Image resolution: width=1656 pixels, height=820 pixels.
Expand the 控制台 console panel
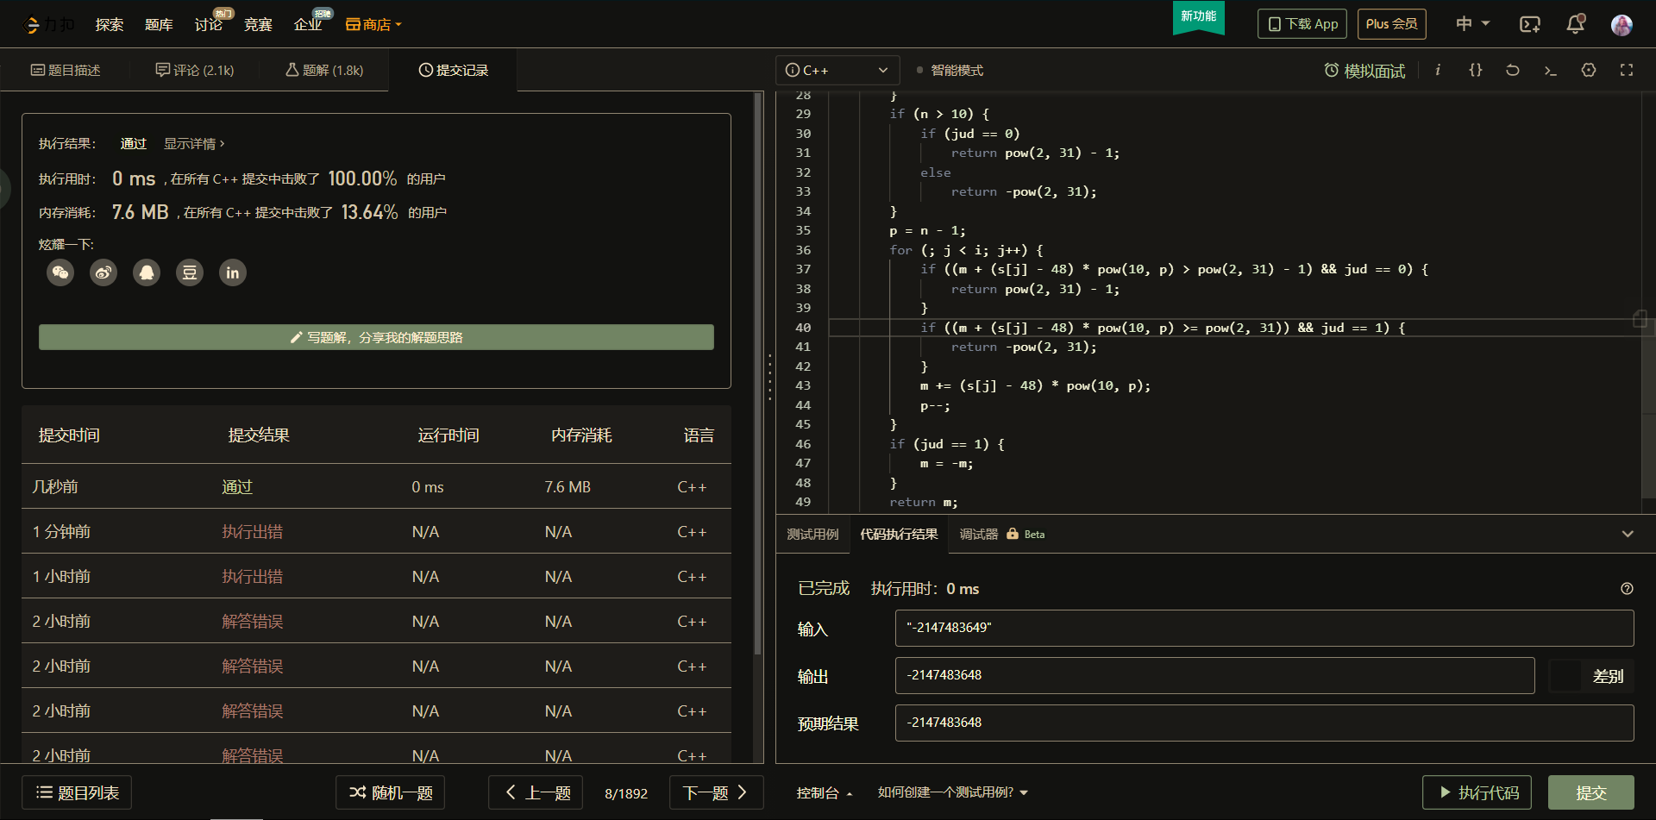[x=824, y=792]
